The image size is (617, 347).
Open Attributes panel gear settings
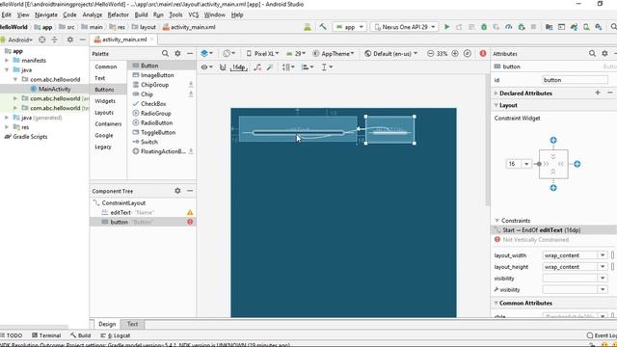pyautogui.click(x=604, y=54)
